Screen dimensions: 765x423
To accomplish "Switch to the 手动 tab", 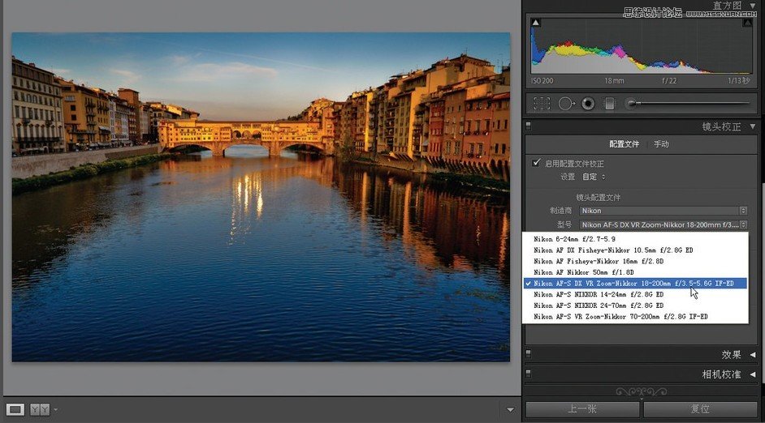I will (x=661, y=144).
